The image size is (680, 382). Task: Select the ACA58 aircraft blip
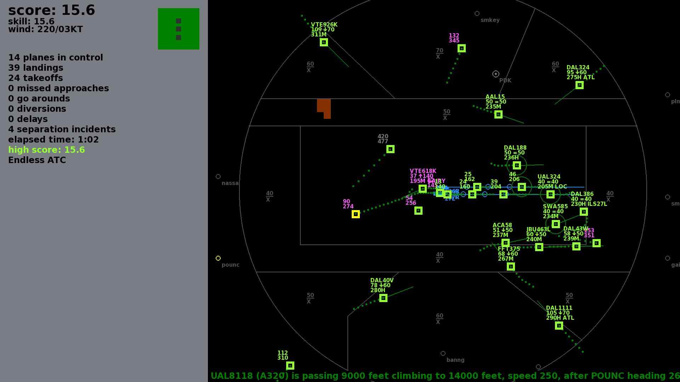[505, 243]
